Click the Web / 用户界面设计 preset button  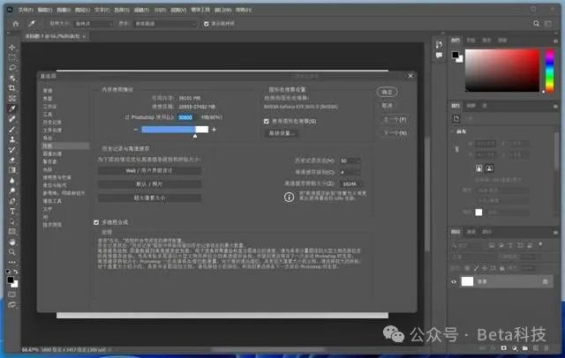click(x=149, y=170)
